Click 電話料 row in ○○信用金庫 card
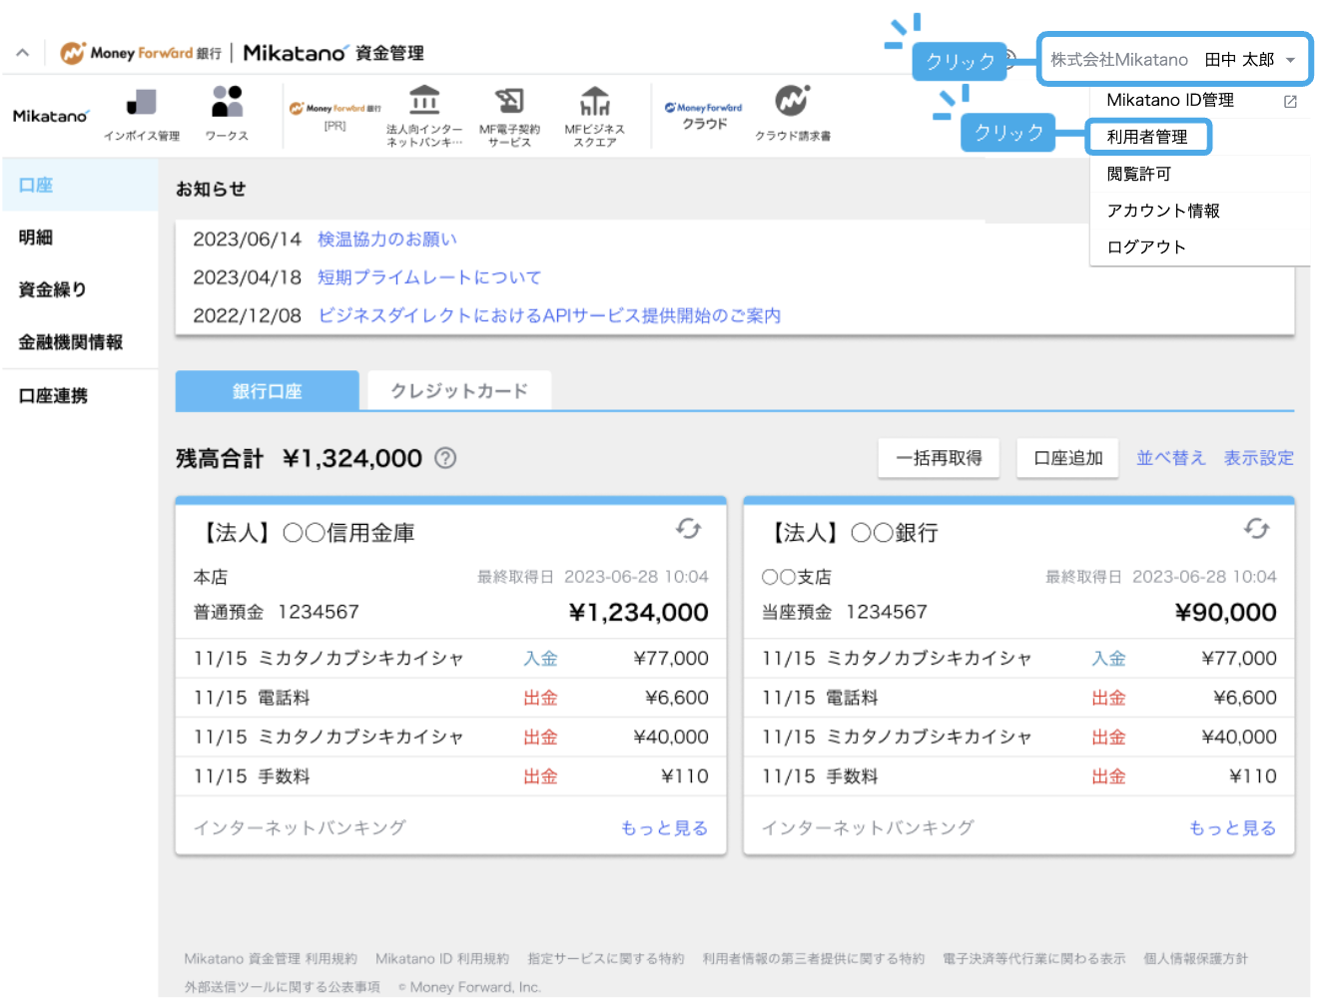1322x1004 pixels. 451,698
